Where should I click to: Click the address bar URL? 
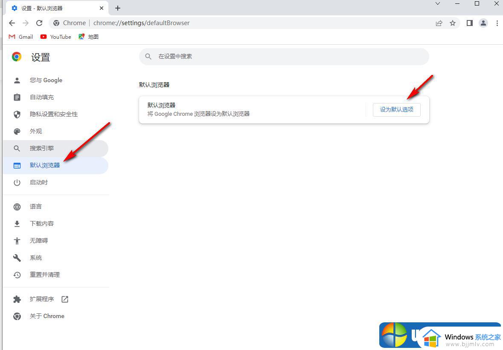(142, 23)
